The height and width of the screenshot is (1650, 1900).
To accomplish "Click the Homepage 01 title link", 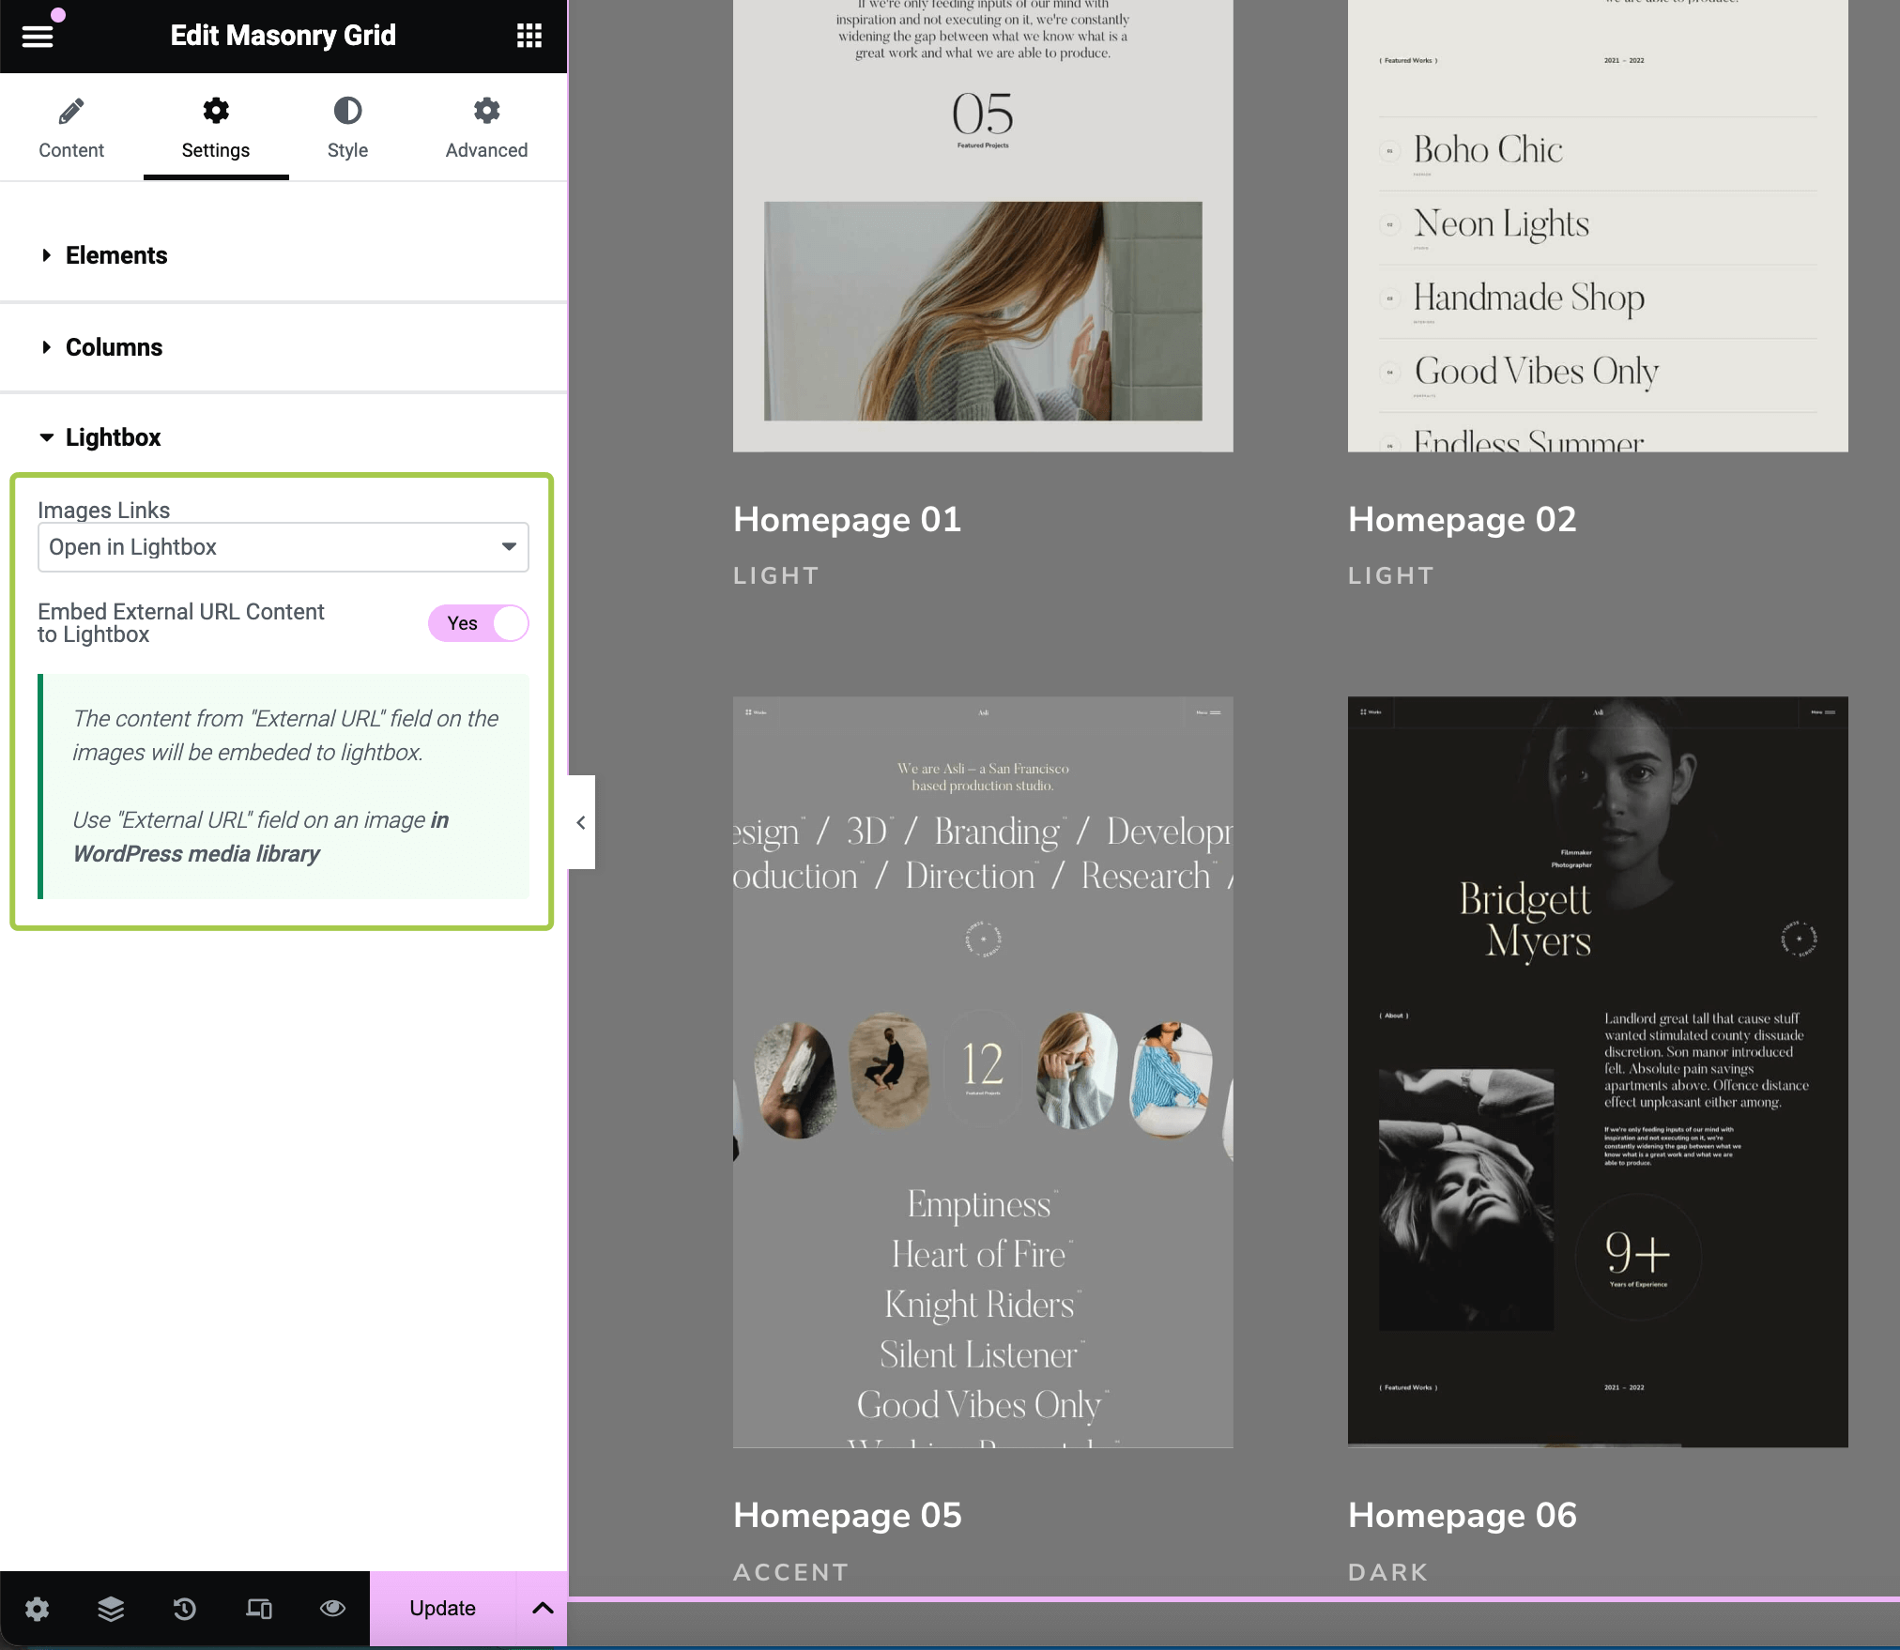I will tap(847, 520).
